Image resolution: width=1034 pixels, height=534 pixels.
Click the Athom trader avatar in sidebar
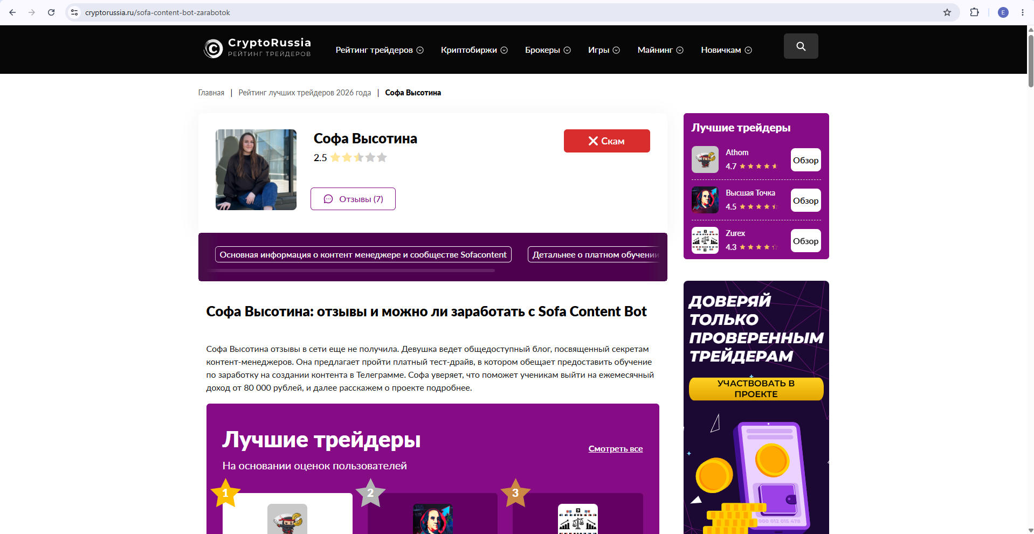point(705,159)
